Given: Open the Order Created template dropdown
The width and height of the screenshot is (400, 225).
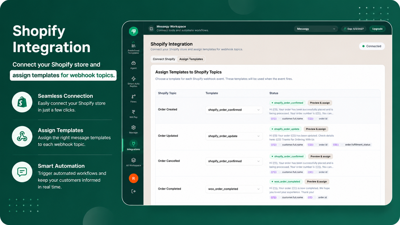Looking at the screenshot, I should (x=234, y=110).
